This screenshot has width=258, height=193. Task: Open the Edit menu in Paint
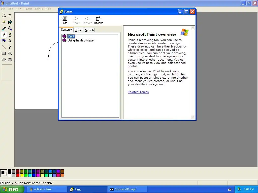pos(11,9)
